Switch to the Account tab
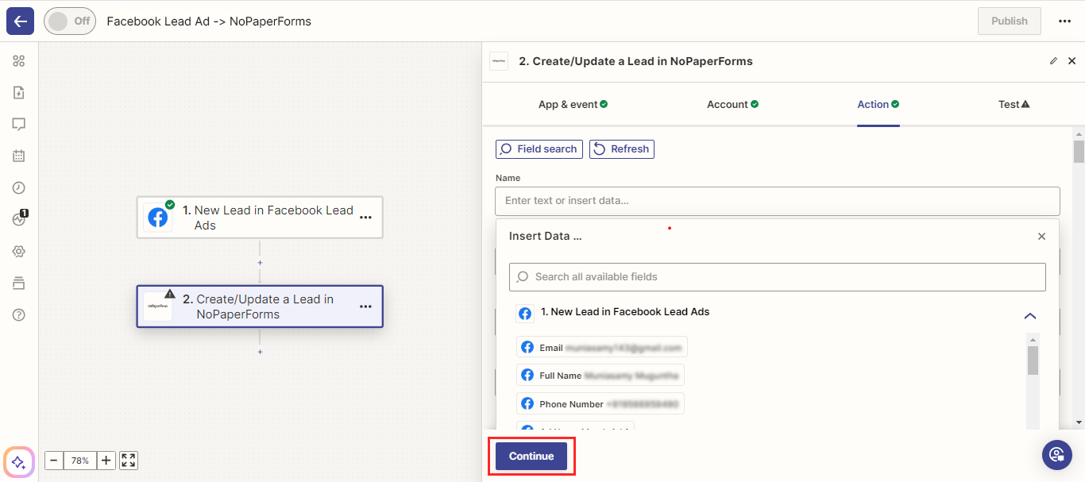This screenshot has height=482, width=1085. point(732,104)
